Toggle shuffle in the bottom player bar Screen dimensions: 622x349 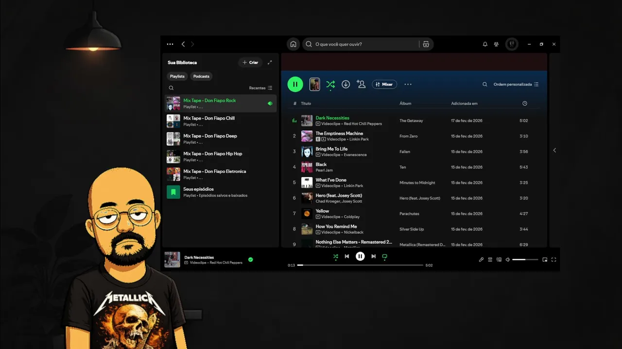coord(335,256)
